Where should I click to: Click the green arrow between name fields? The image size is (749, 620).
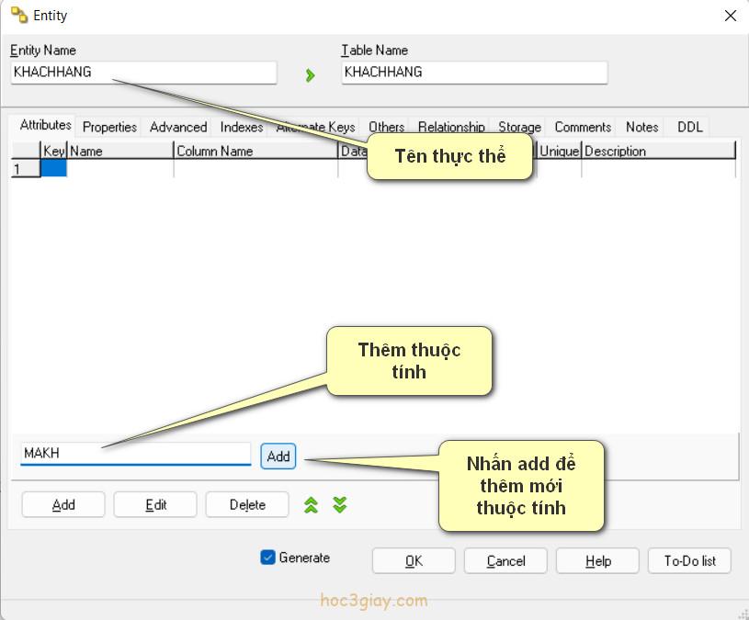click(310, 75)
